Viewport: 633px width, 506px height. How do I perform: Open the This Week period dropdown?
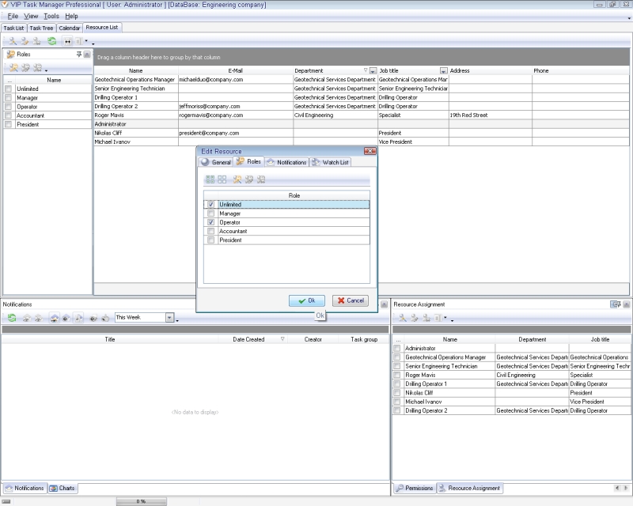click(169, 318)
